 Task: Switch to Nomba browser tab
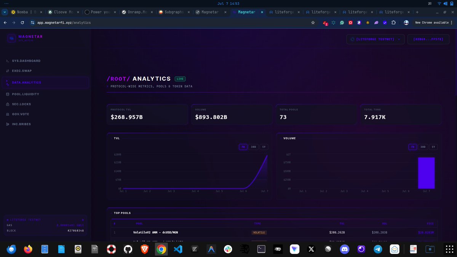point(27,12)
